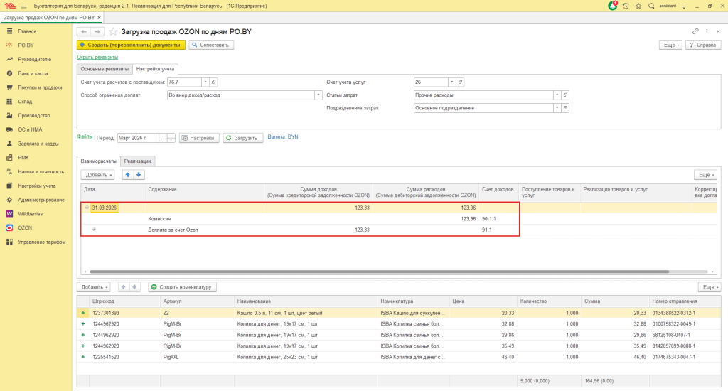728x391 pixels.
Task: Copy link to this form
Action: [695, 31]
